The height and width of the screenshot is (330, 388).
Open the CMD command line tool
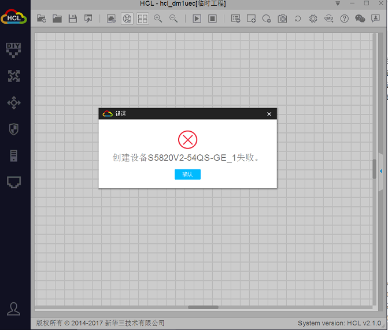point(328,18)
